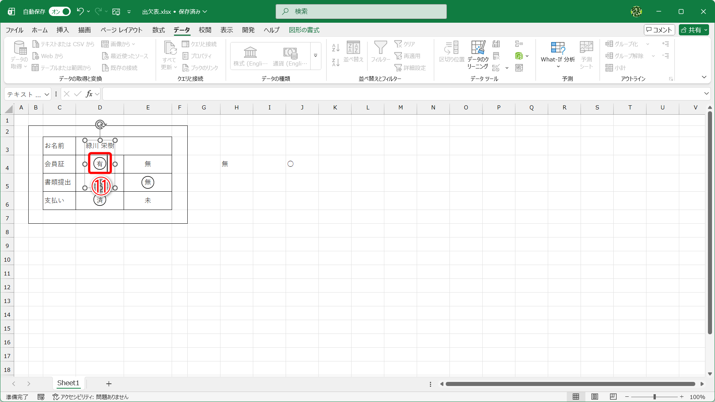Click sort ascending A to Z icon

point(336,48)
